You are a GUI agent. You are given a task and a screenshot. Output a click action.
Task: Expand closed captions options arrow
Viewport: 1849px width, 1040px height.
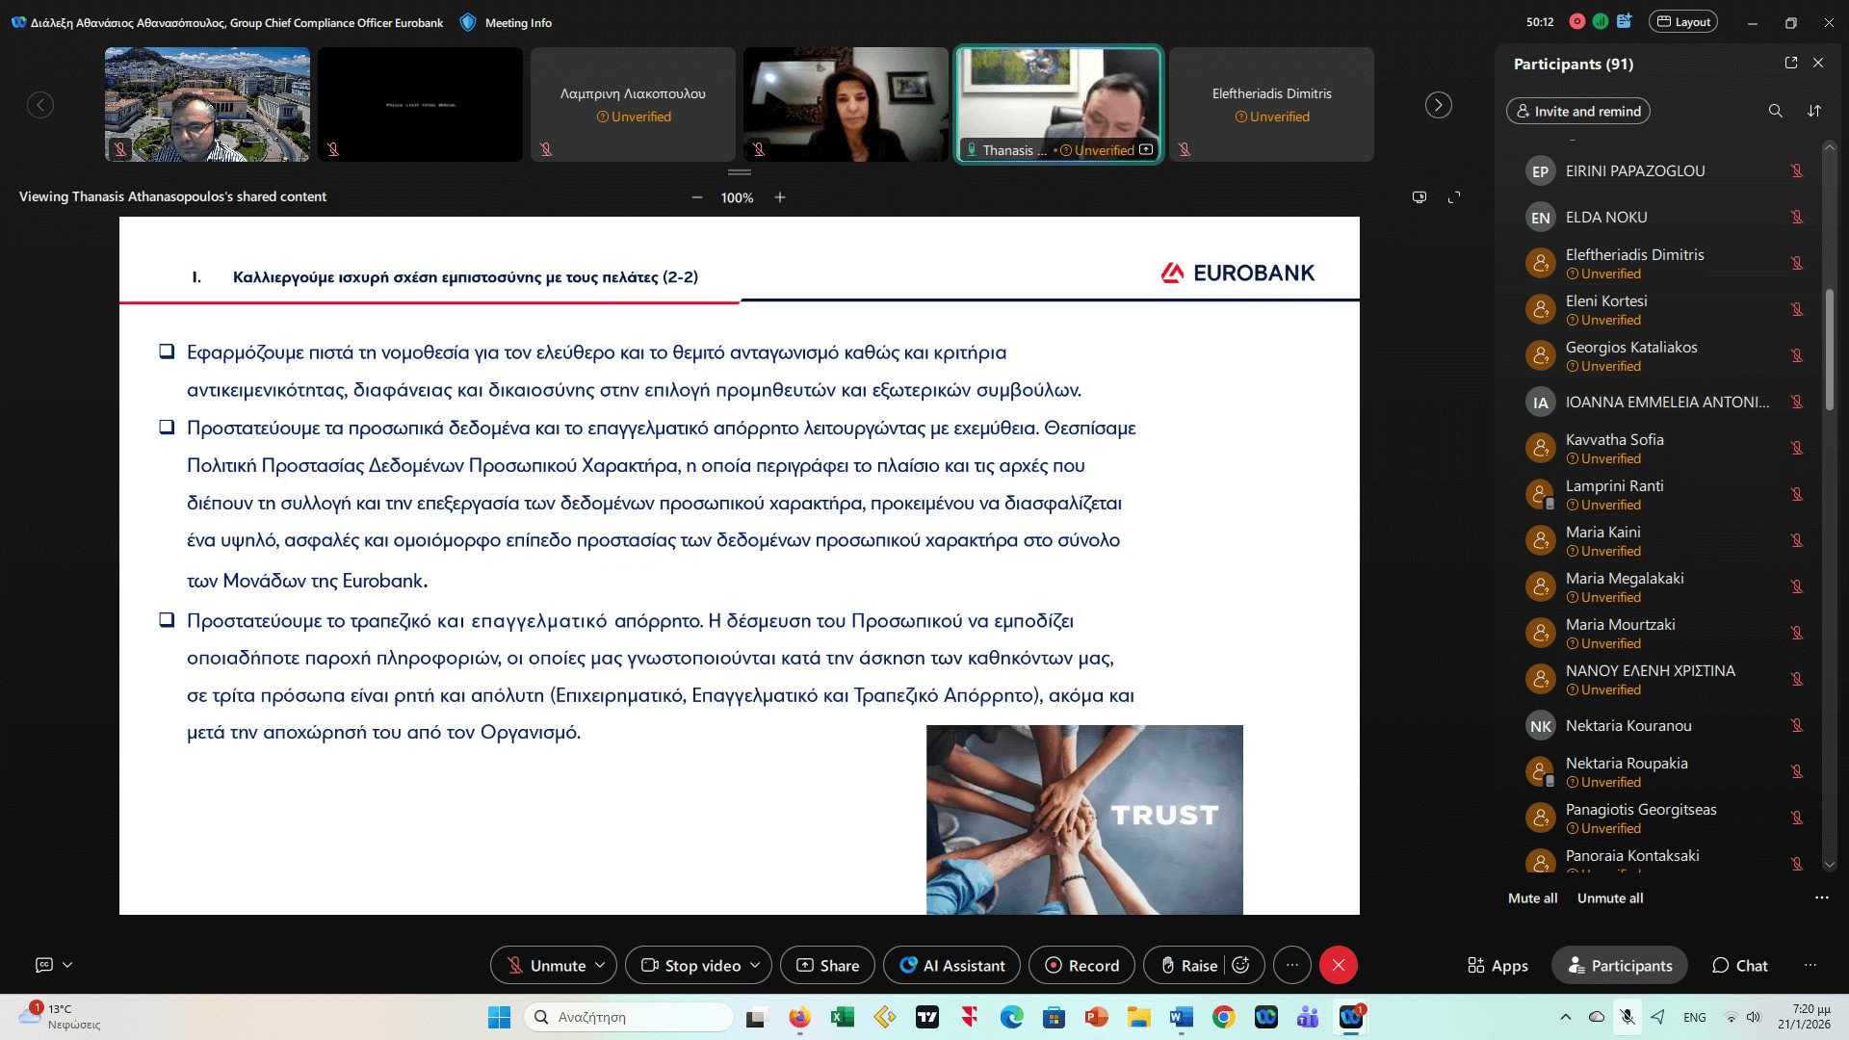click(x=67, y=965)
